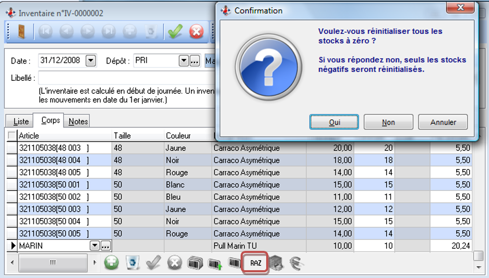Screen dimensions: 489x278
Task: Click Oui in the Confirmation dialog
Action: (334, 122)
